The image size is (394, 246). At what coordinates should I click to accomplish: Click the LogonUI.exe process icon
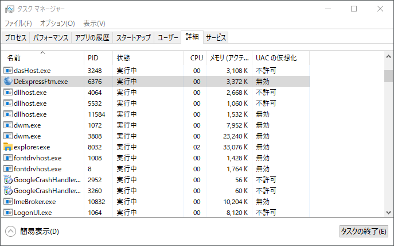tap(8, 213)
